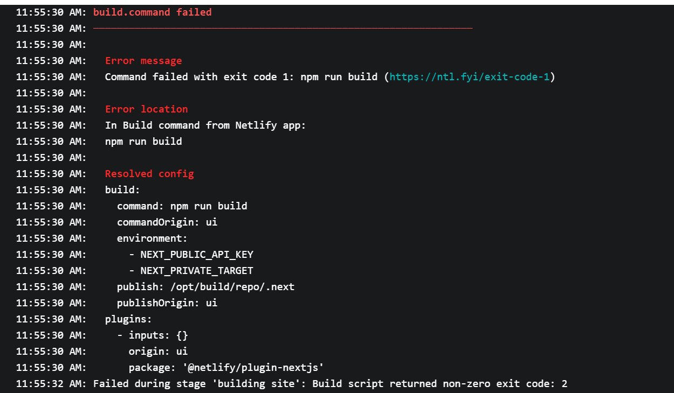This screenshot has height=393, width=674.
Task: Click the 'environment:' config key
Action: click(x=153, y=238)
